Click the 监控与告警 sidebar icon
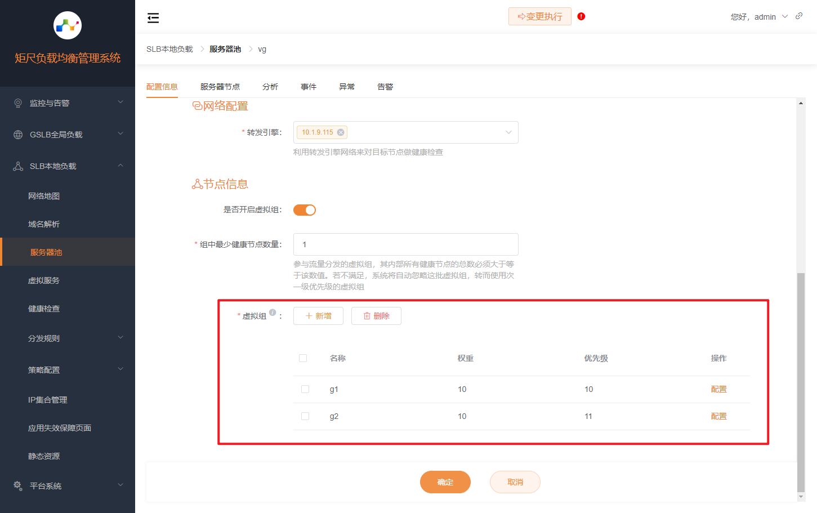Screen dimensions: 817x513 [18, 103]
